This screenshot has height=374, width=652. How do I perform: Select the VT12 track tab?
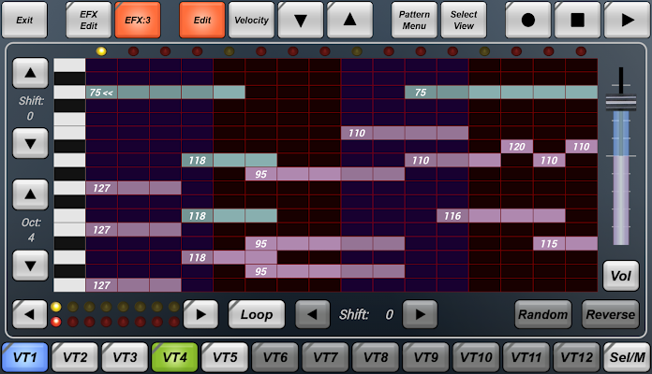[576, 357]
